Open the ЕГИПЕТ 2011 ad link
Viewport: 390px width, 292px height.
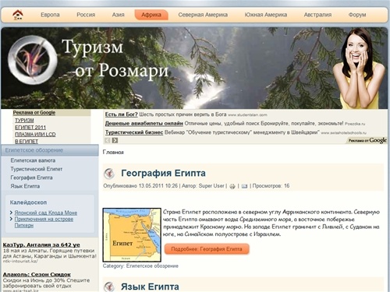[30, 128]
